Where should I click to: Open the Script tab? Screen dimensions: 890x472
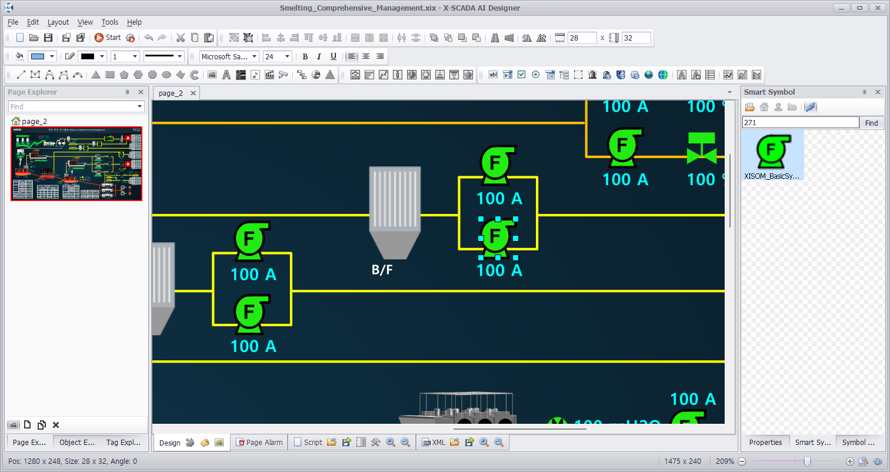(x=308, y=442)
